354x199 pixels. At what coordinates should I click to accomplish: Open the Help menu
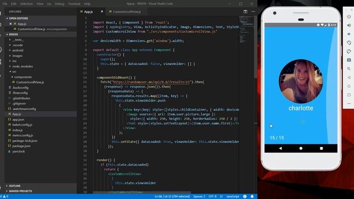pos(87,4)
